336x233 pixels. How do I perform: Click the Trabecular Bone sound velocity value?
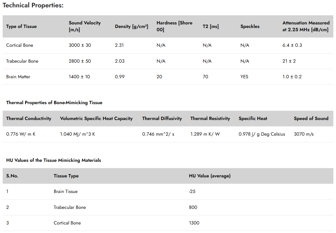pyautogui.click(x=80, y=61)
